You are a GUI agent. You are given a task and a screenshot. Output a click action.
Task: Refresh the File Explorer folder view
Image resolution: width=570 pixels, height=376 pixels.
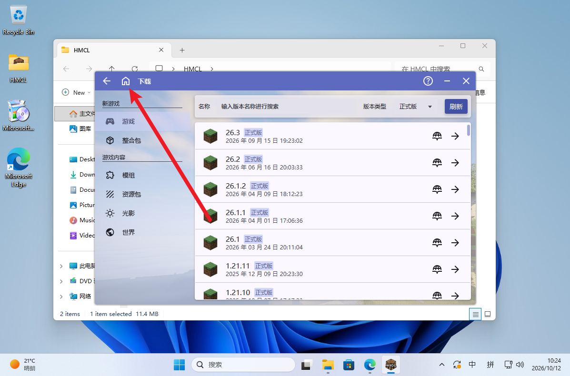pos(134,69)
